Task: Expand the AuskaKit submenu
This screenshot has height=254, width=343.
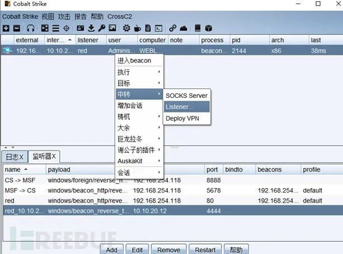Action: coord(139,161)
